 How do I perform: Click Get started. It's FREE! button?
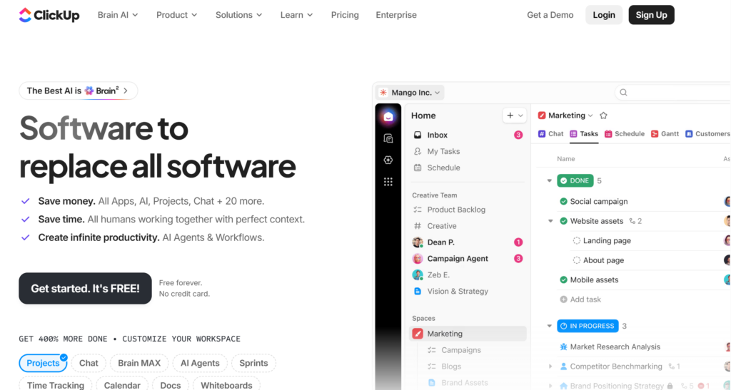pyautogui.click(x=86, y=289)
